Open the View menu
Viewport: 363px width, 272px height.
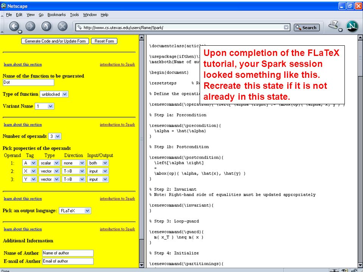[x=31, y=15]
